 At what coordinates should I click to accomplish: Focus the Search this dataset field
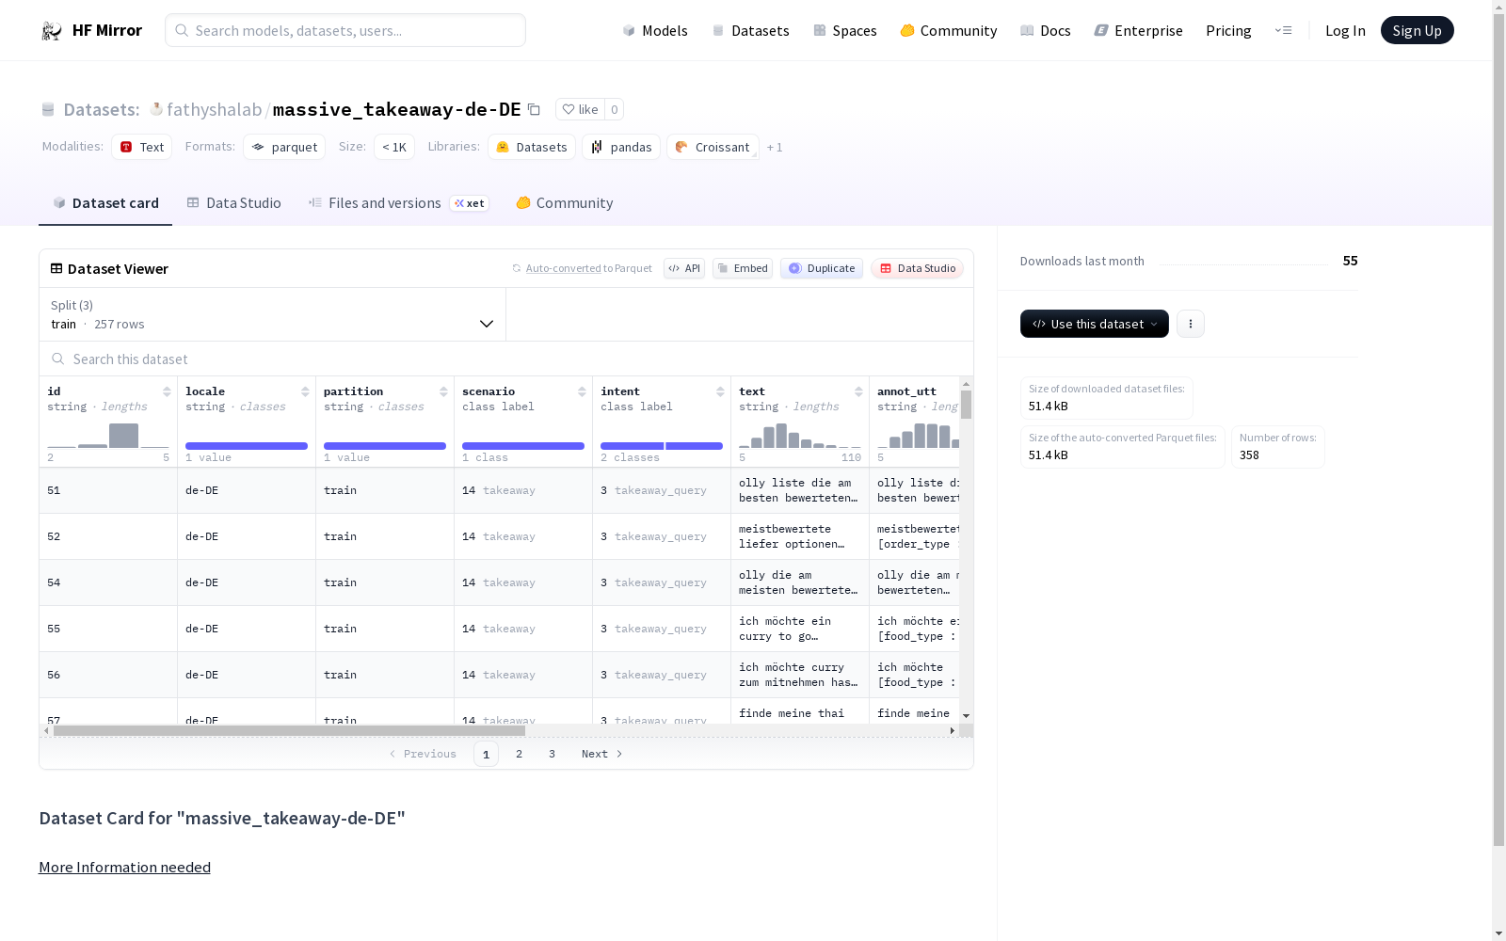tap(506, 359)
